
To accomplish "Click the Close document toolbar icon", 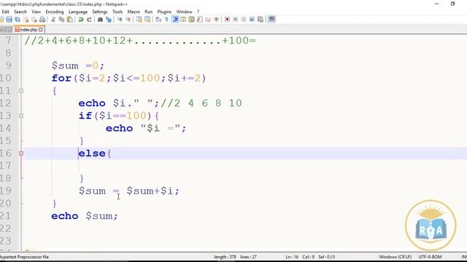I will [26, 20].
